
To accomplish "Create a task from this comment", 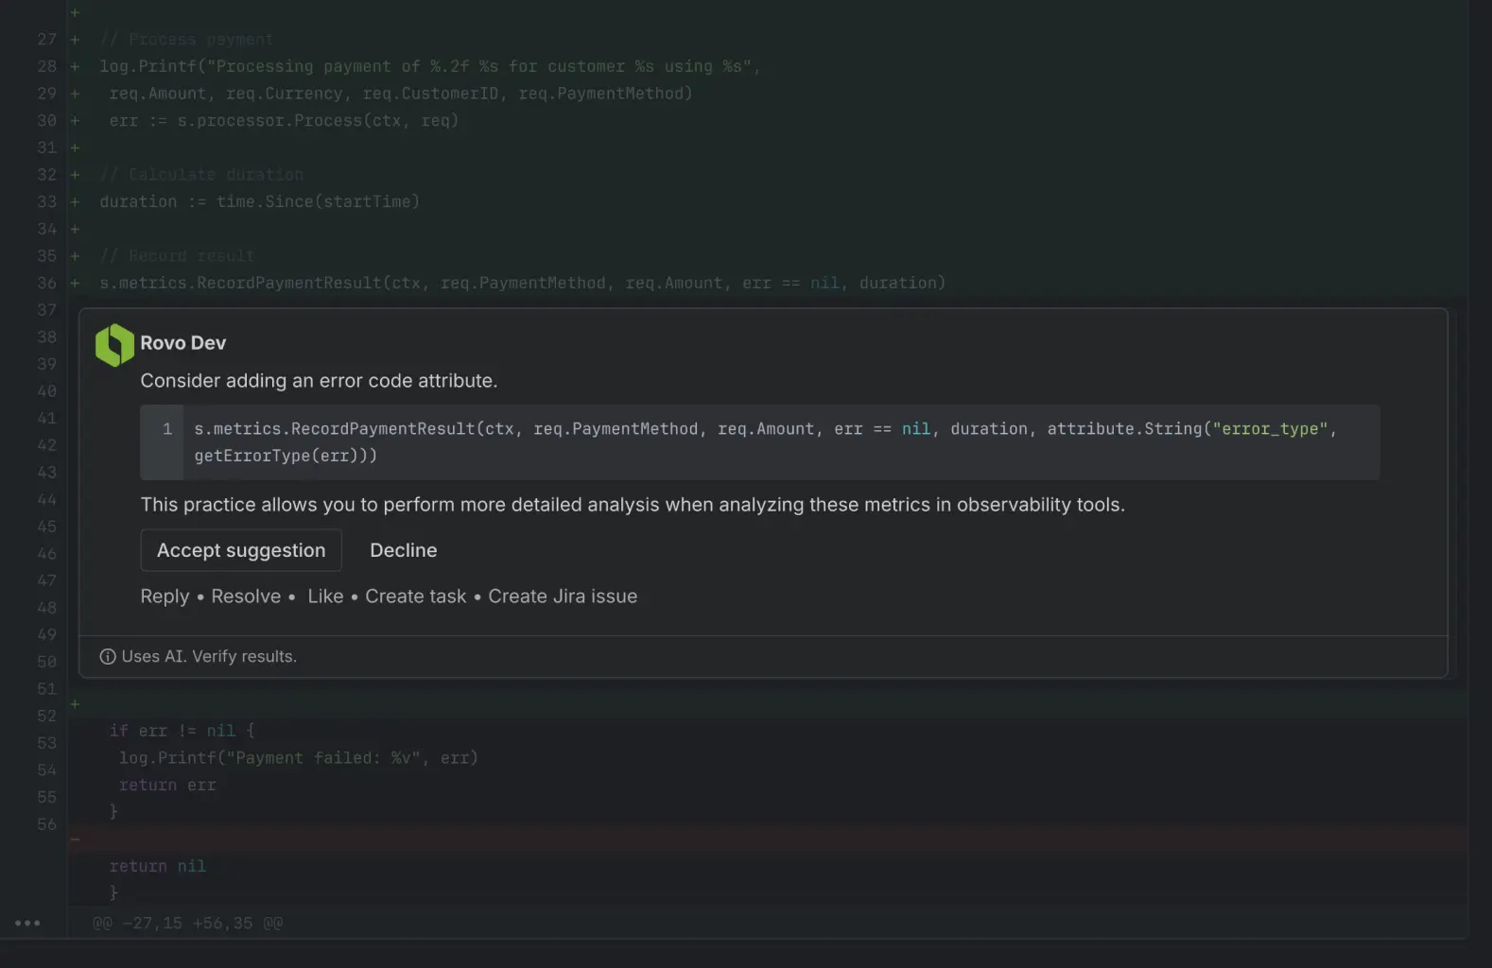I will pos(415,596).
